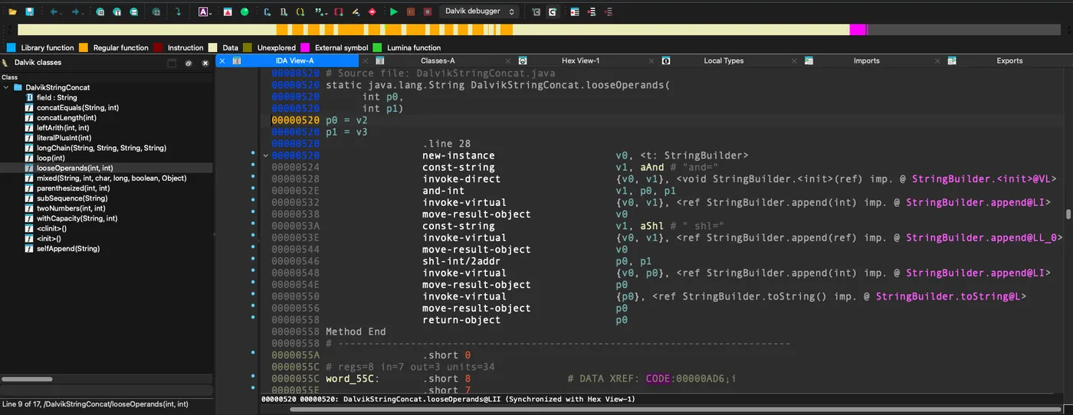Click StringBuilder.toString@L reference in disassembly
The width and height of the screenshot is (1073, 415).
[950, 296]
